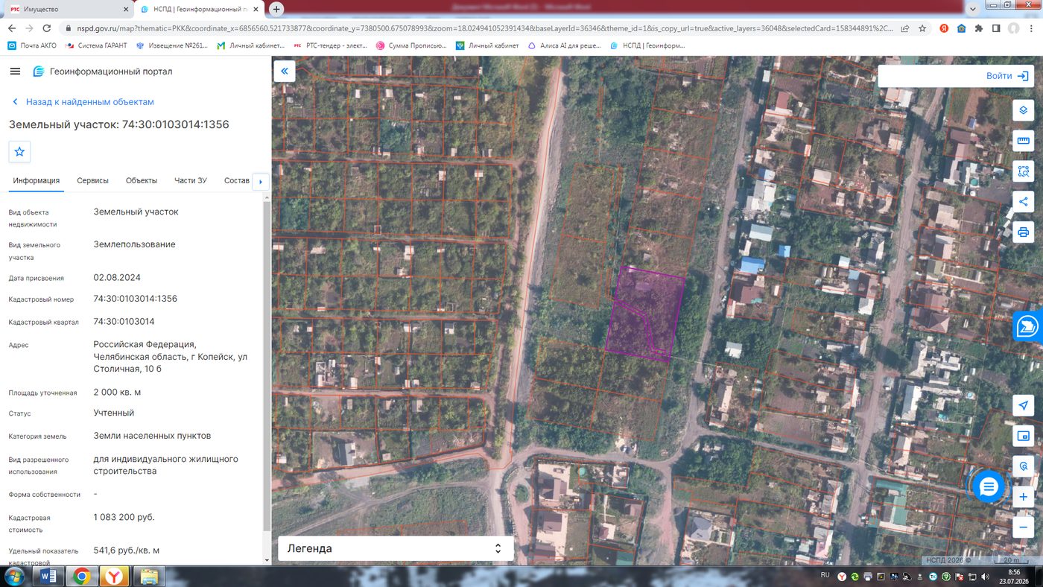Collapse the side panel with double-chevron
This screenshot has width=1043, height=587.
(285, 72)
